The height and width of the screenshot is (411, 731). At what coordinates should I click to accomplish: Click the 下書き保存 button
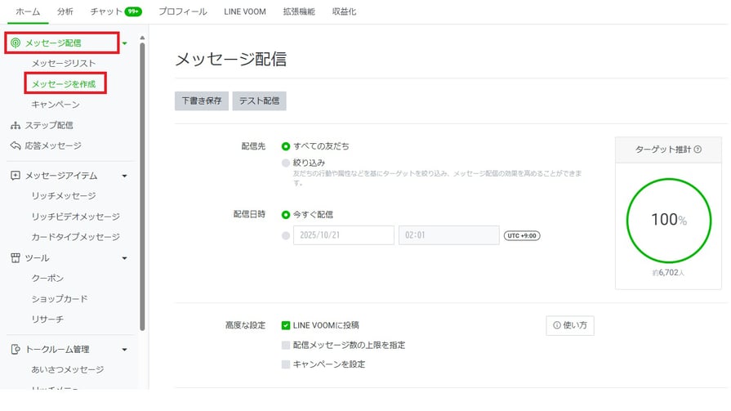[202, 101]
